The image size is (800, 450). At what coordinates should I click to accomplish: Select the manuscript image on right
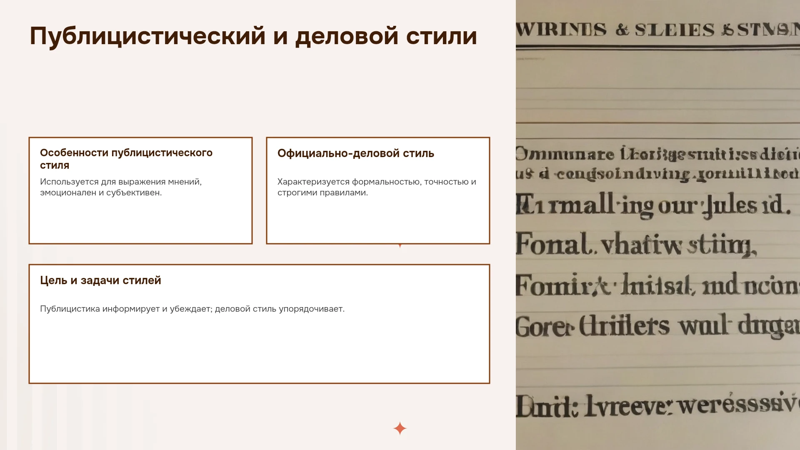tap(658, 225)
